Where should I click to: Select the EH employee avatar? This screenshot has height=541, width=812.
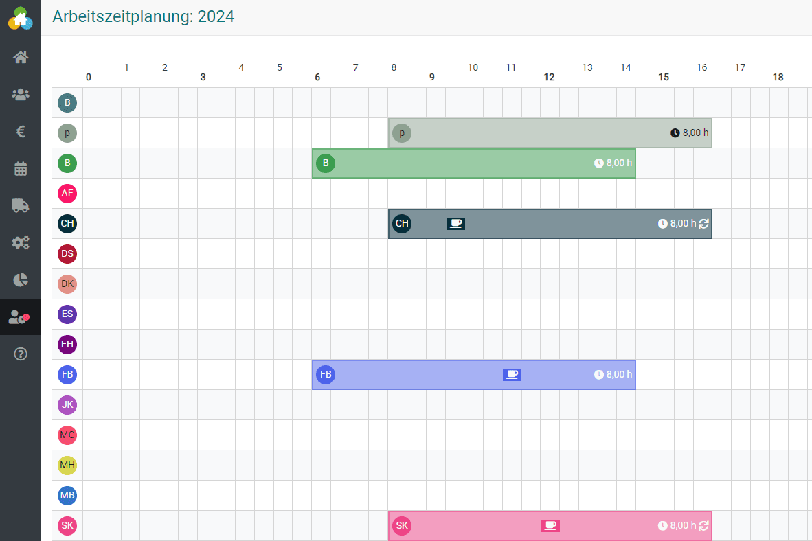point(67,344)
